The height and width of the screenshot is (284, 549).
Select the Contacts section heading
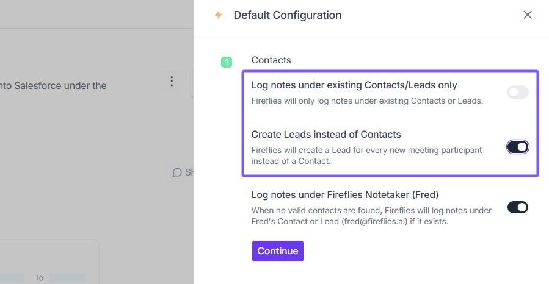click(x=271, y=60)
